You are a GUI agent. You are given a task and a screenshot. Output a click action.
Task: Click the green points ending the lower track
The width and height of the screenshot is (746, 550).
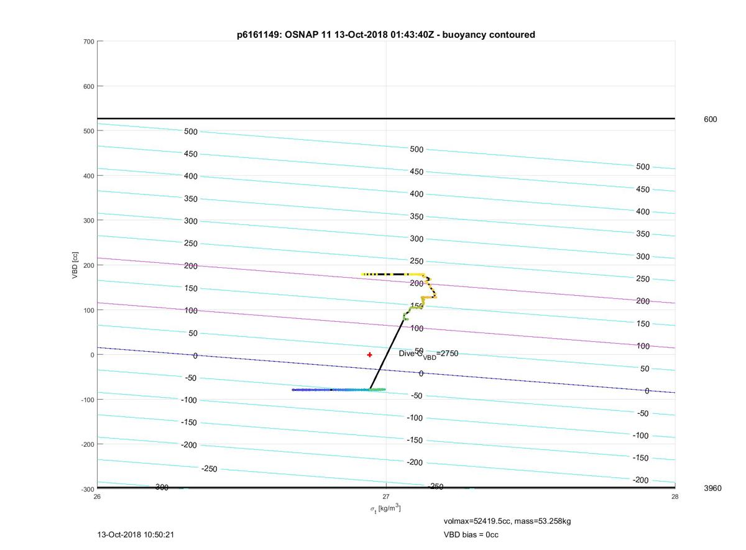click(x=377, y=390)
